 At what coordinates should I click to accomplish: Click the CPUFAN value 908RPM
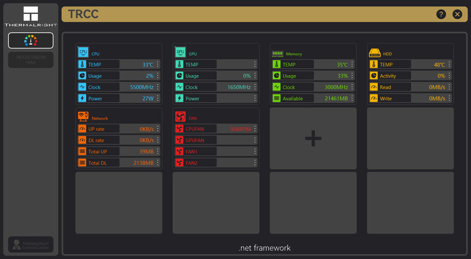240,129
